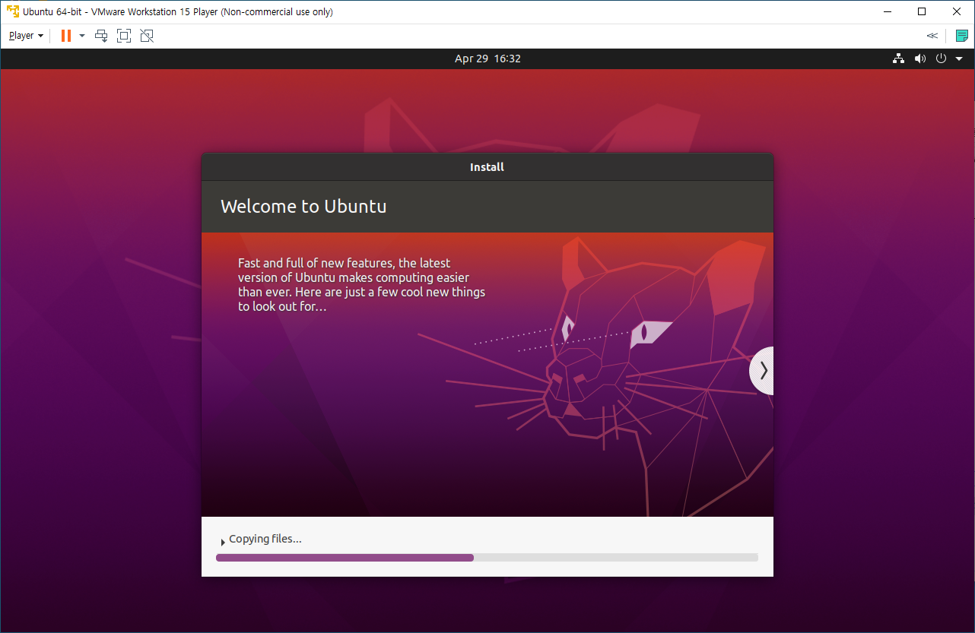975x633 pixels.
Task: Click the Copying files... label
Action: 265,539
